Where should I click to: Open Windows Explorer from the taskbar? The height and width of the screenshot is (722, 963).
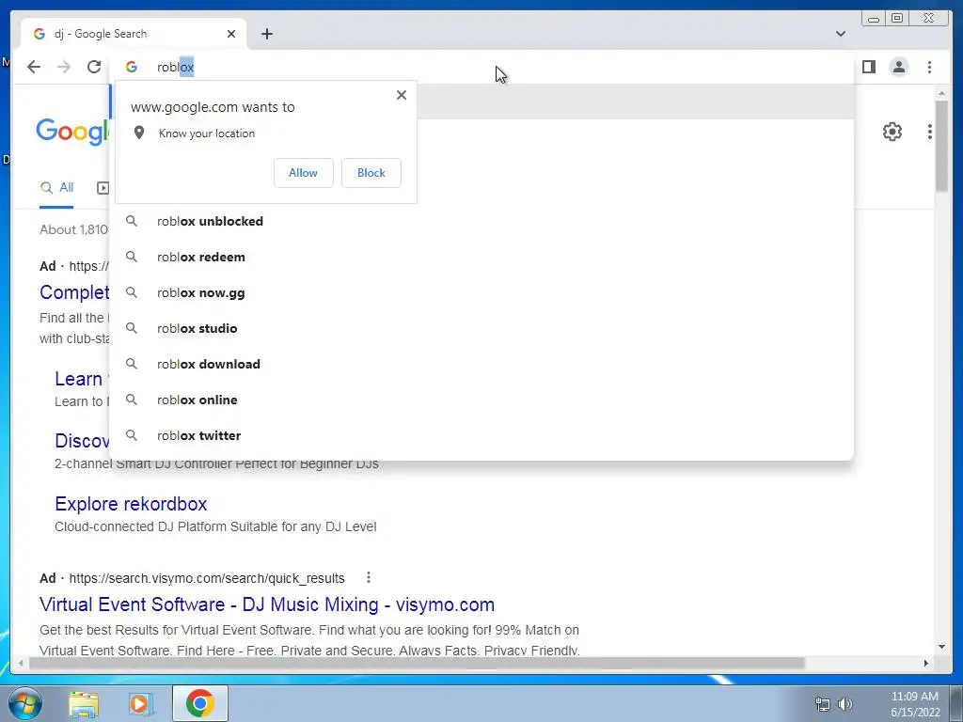pos(84,703)
